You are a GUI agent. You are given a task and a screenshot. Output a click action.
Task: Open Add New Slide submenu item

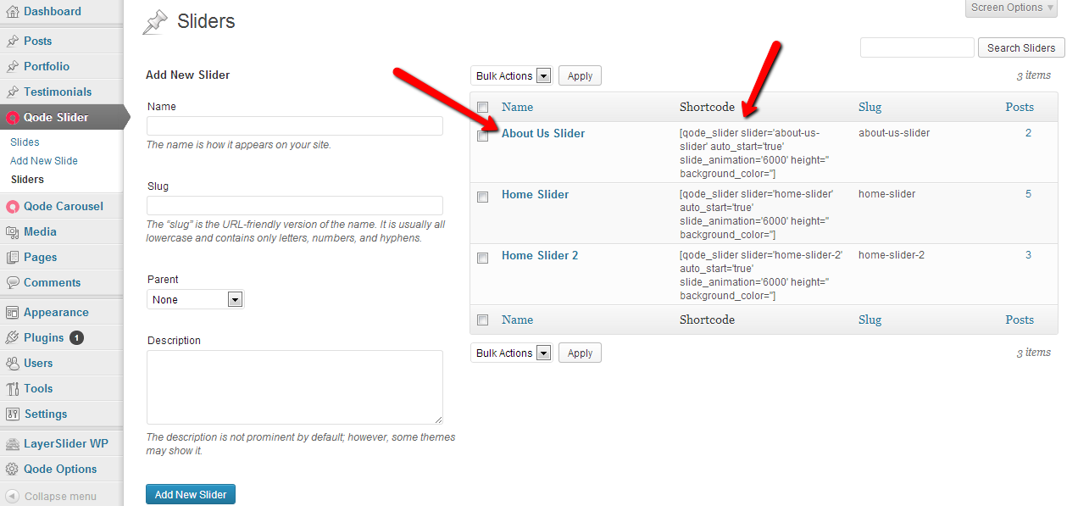click(x=44, y=161)
